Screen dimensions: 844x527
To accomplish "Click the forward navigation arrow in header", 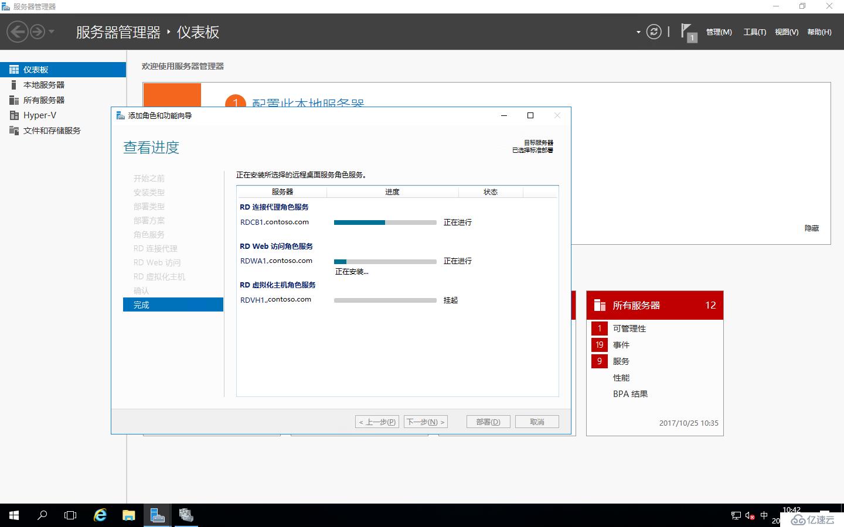I will click(x=38, y=32).
